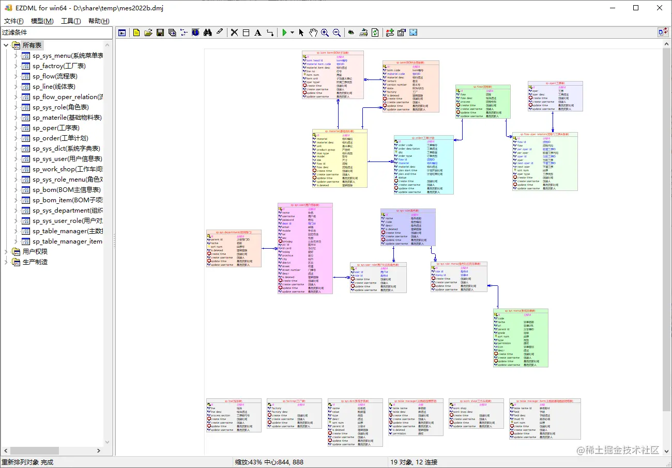Click the zoom out magnifier icon

(337, 33)
